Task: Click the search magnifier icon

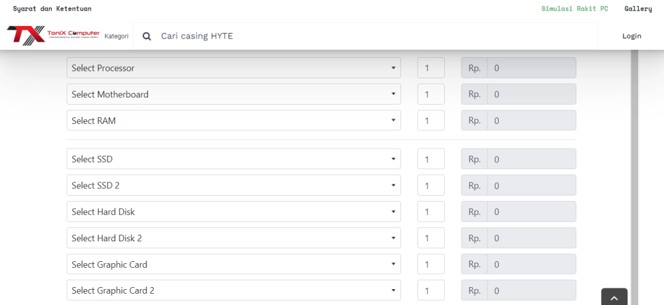Action: pyautogui.click(x=147, y=36)
